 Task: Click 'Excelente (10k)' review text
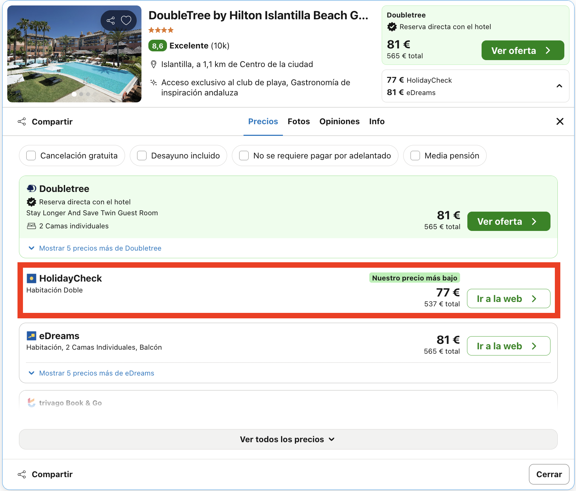(x=199, y=46)
